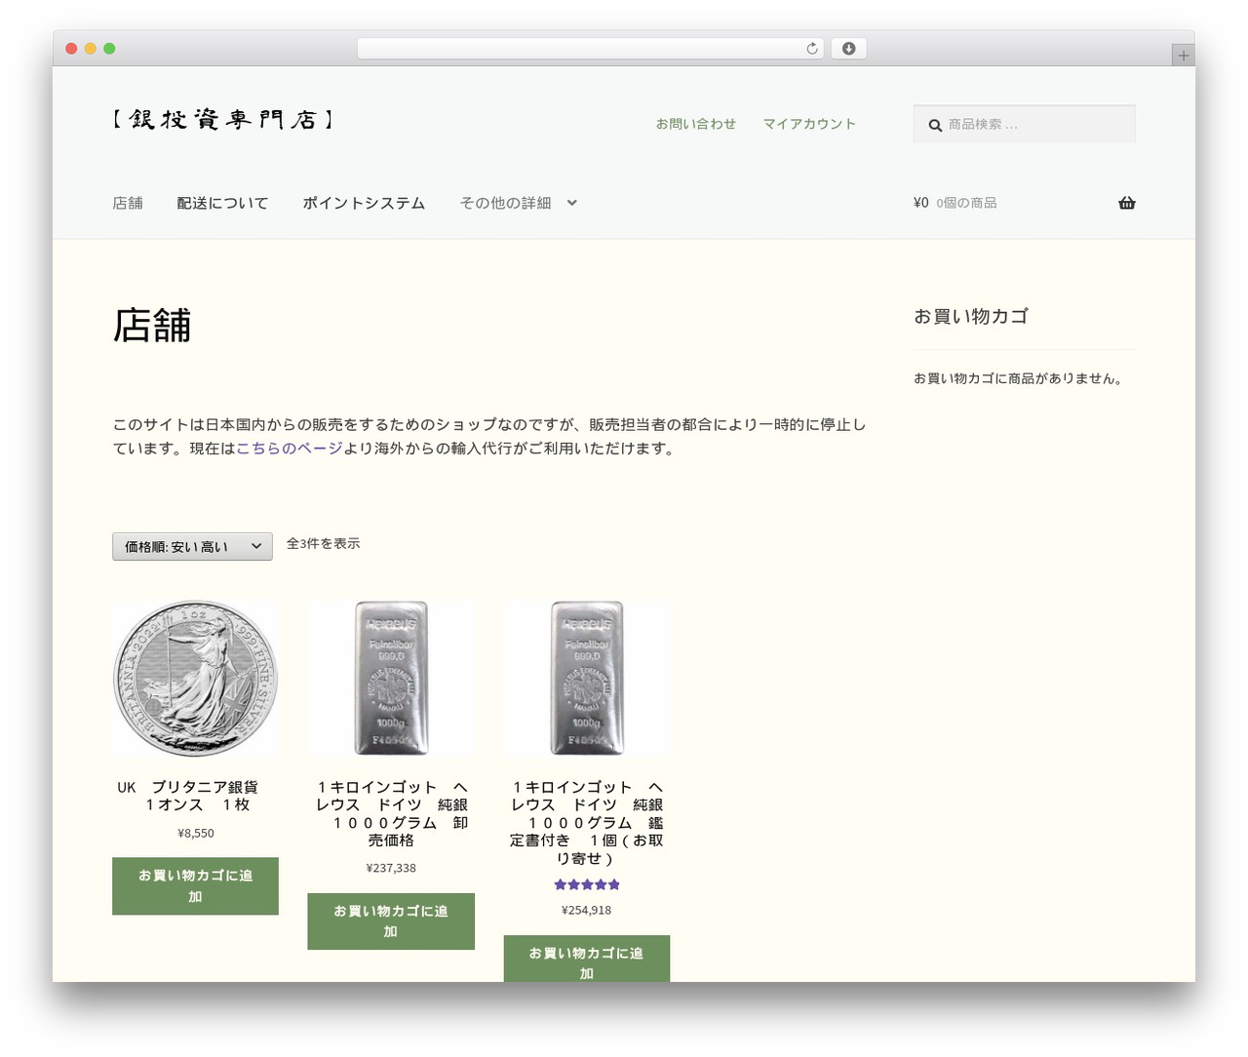This screenshot has height=1057, width=1248.
Task: Click the green window zoom button
Action: click(109, 49)
